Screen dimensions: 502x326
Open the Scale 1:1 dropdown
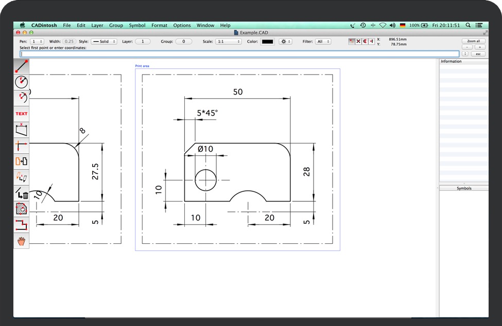(228, 42)
